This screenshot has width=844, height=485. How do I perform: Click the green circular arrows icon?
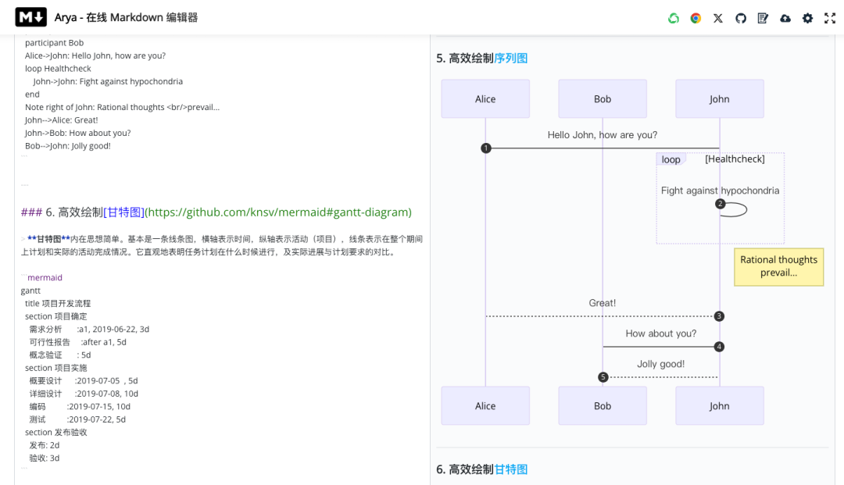pyautogui.click(x=674, y=18)
